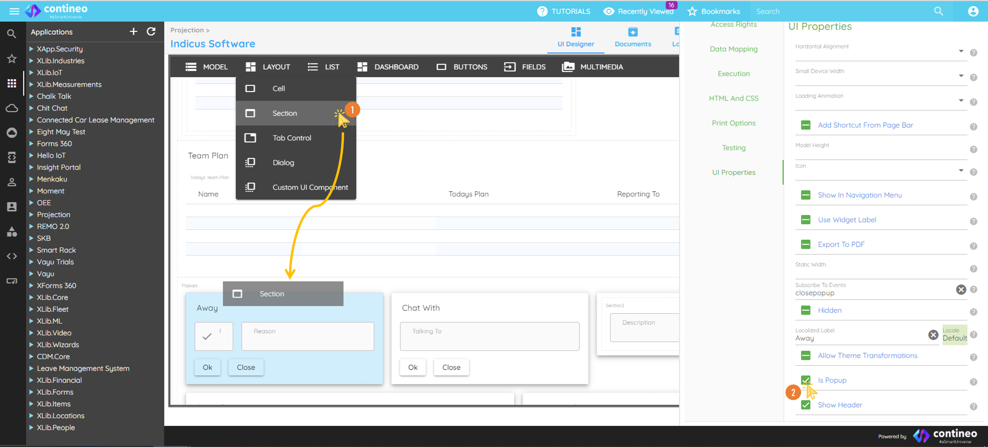Switch to the Documents tab
Screen dimensions: 988x447
(x=633, y=37)
